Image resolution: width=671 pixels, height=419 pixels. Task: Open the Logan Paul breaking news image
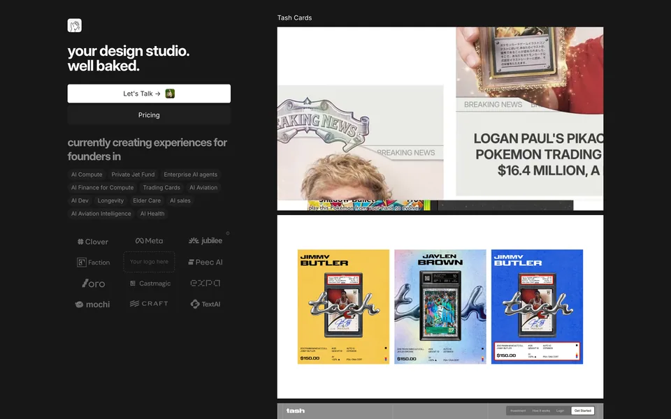click(x=440, y=119)
